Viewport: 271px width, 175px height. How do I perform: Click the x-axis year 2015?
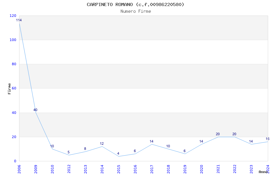pyautogui.click(x=119, y=169)
